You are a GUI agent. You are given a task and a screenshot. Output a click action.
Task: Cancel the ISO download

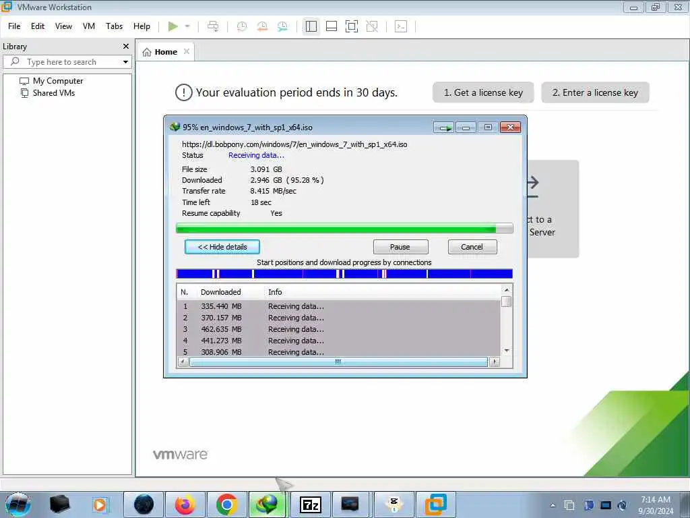click(472, 247)
